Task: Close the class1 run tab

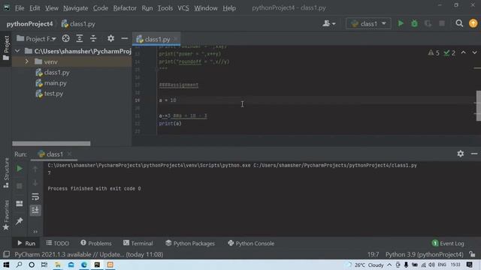Action: (69, 154)
